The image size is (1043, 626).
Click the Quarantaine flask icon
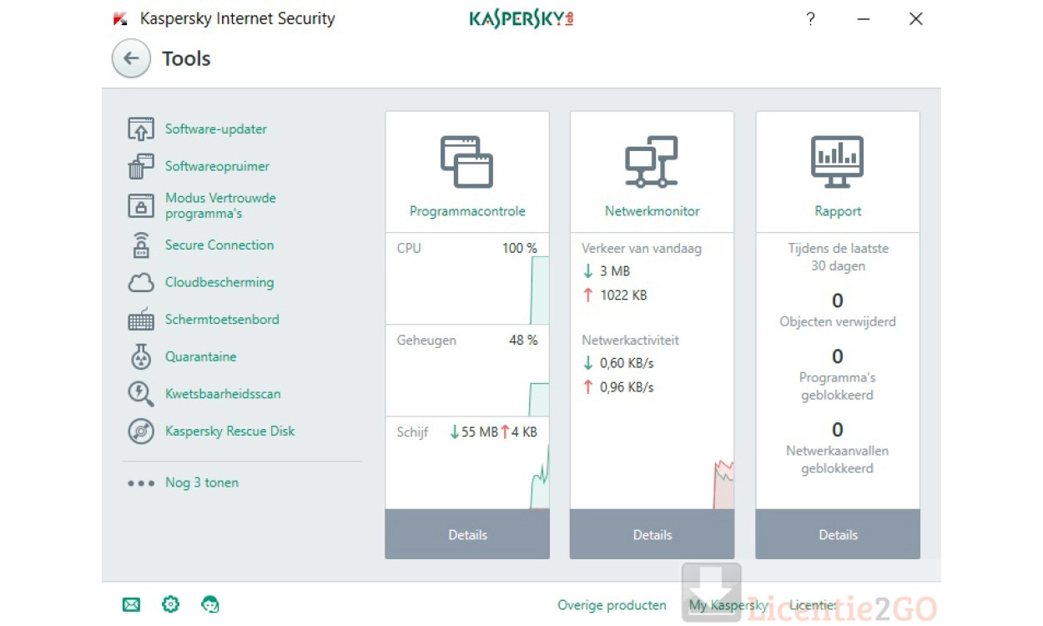coord(141,357)
